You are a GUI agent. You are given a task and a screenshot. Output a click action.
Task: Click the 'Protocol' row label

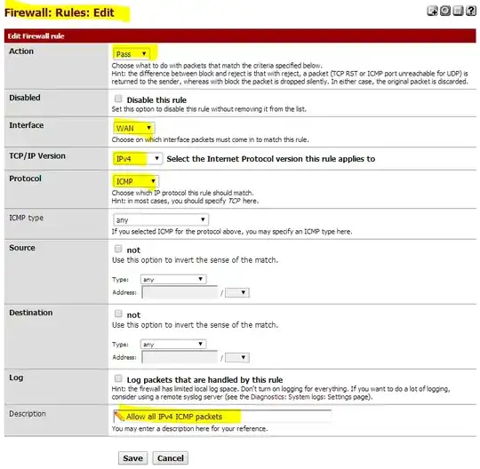(x=25, y=179)
